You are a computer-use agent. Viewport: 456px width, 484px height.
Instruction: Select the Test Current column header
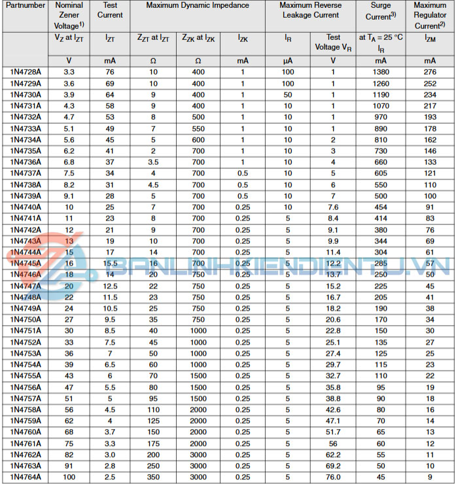point(110,10)
